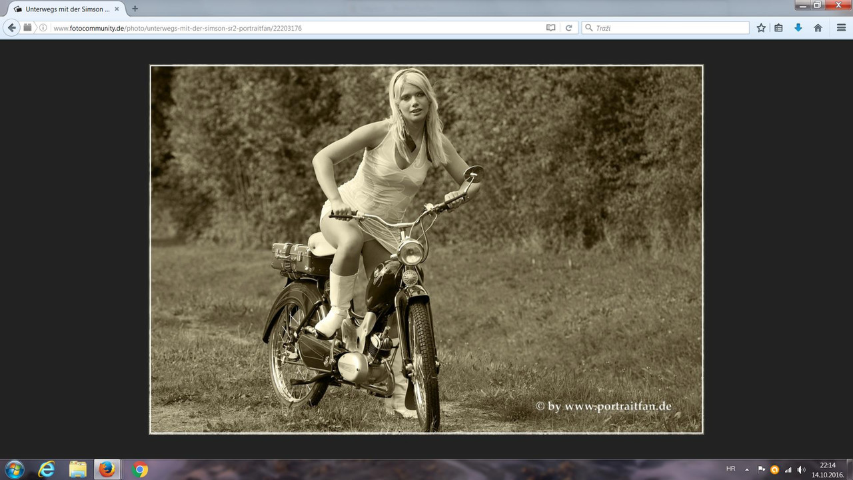Enter Reader View from the book icon

(x=551, y=28)
